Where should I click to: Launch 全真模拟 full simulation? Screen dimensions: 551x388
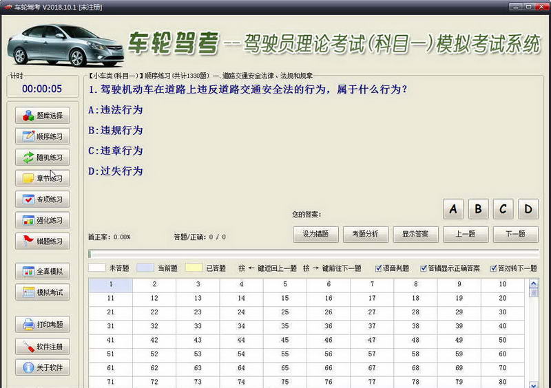tap(43, 272)
